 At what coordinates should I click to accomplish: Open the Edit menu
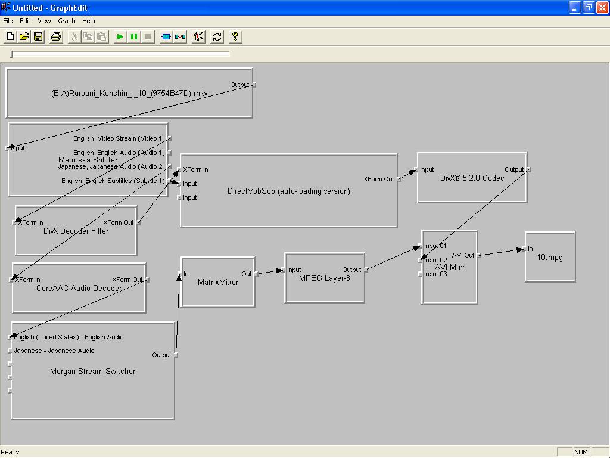(x=25, y=21)
